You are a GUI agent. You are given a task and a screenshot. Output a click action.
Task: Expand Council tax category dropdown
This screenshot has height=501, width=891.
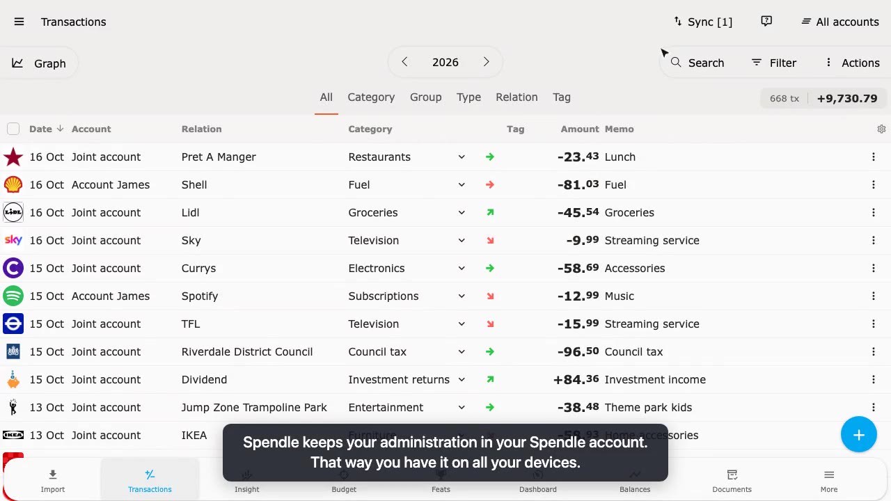462,351
